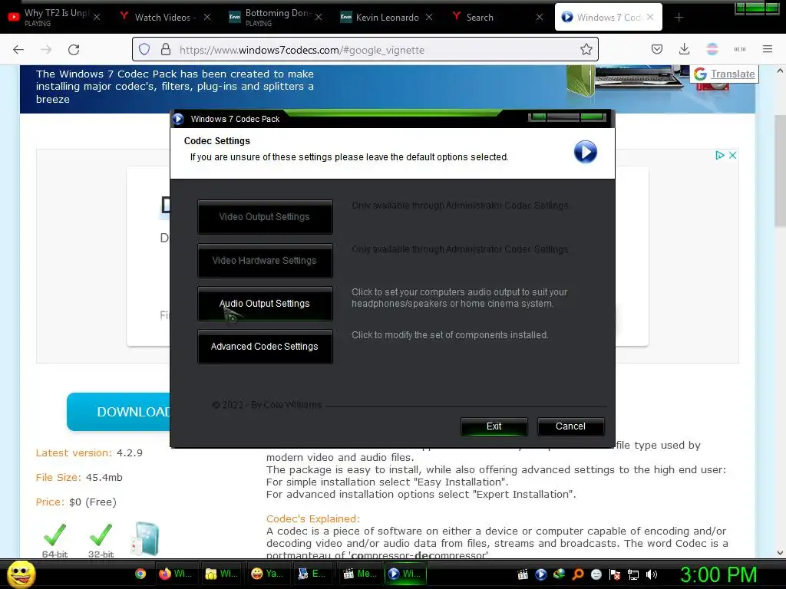Click the AdChoices triangle icon on the ad
The height and width of the screenshot is (589, 786).
(720, 155)
